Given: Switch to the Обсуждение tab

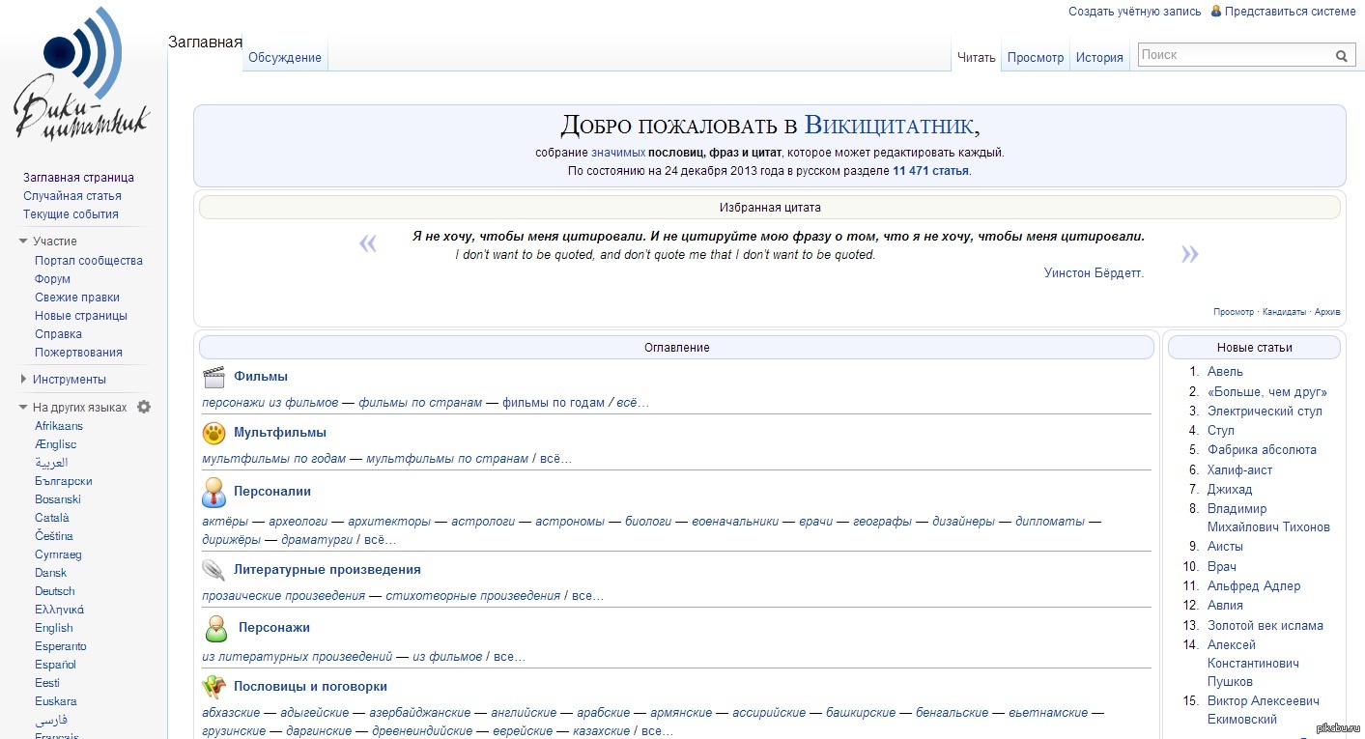Looking at the screenshot, I should pyautogui.click(x=284, y=58).
